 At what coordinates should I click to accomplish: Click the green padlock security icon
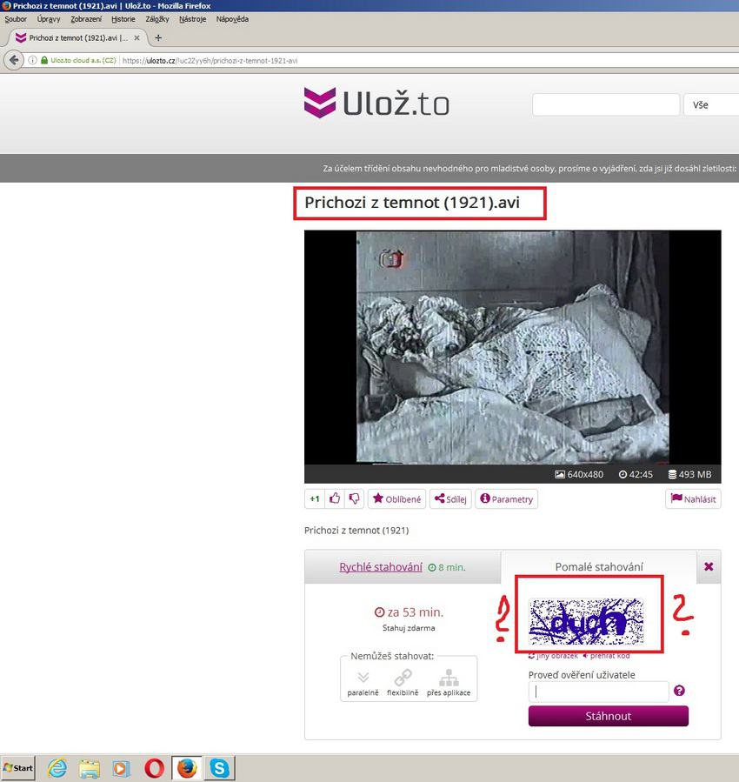click(x=43, y=60)
